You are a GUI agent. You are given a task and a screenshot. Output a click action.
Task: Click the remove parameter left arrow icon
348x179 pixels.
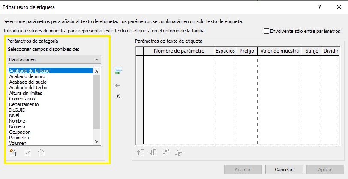[118, 85]
